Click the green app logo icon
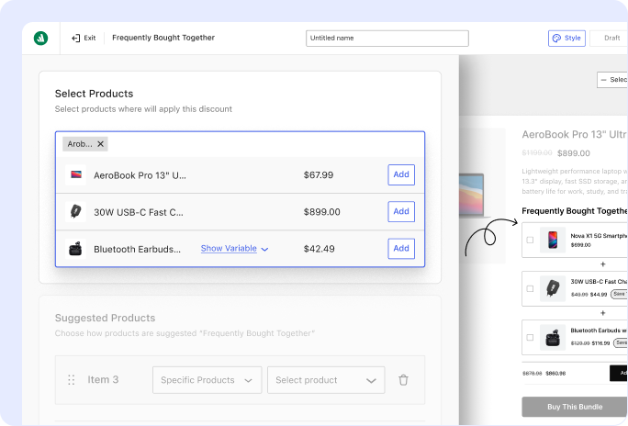 coord(40,38)
